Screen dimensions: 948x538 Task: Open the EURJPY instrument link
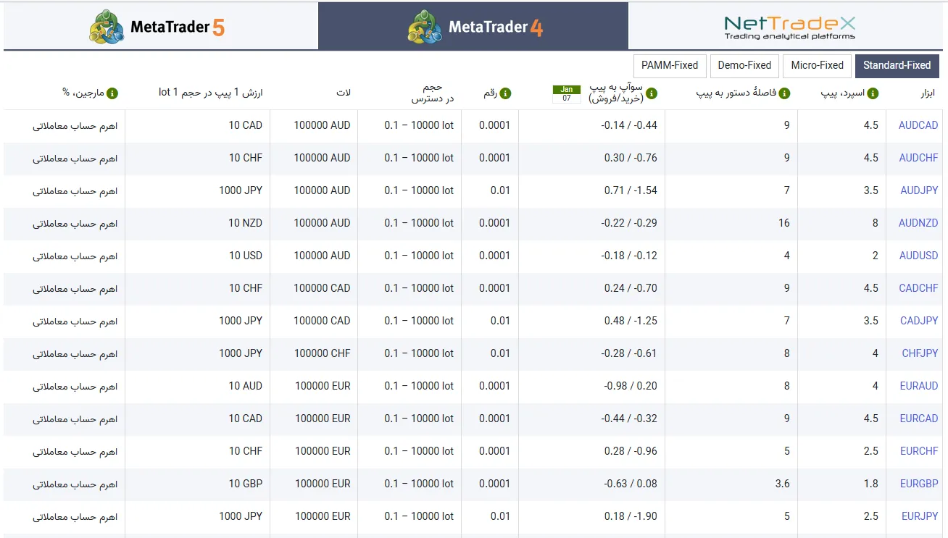point(918,516)
